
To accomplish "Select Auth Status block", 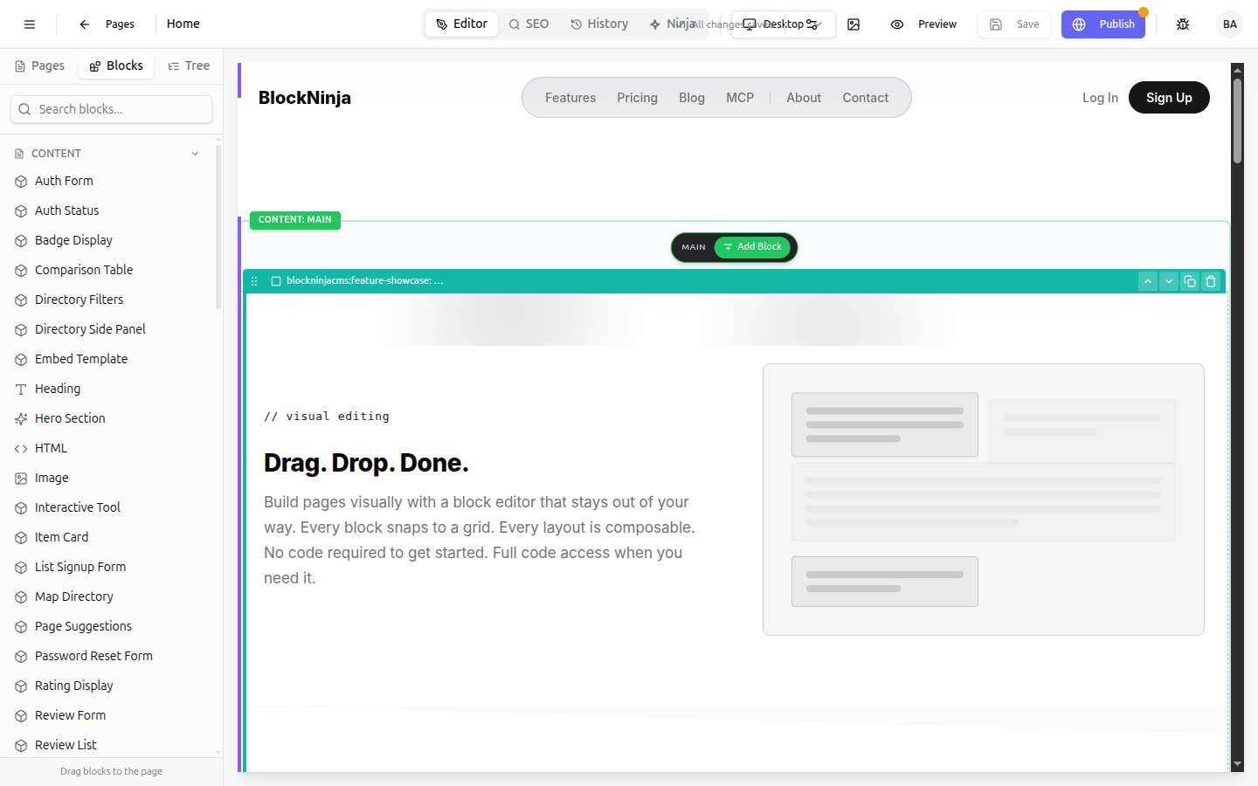I will point(110,210).
